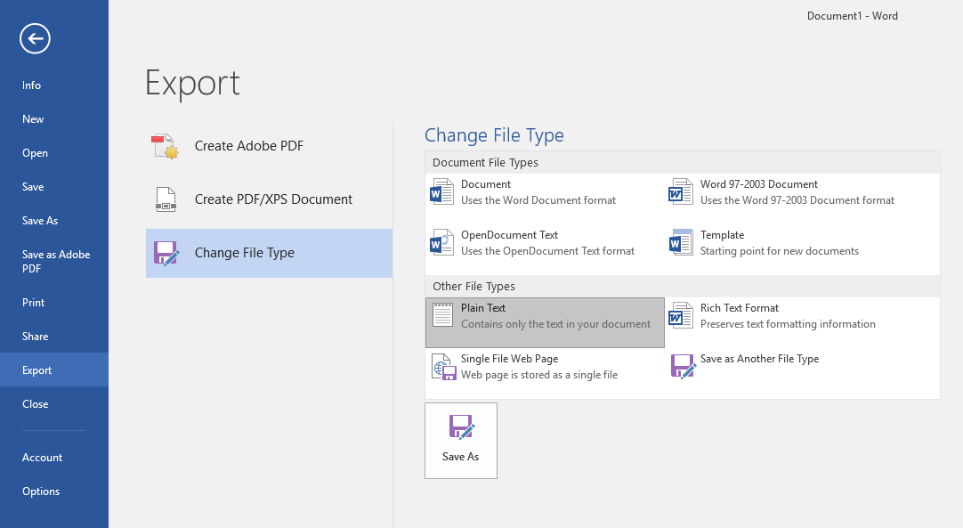Click 'Uses the Word 97-2003 Document format' text
Screen dimensions: 963x528
(x=797, y=200)
